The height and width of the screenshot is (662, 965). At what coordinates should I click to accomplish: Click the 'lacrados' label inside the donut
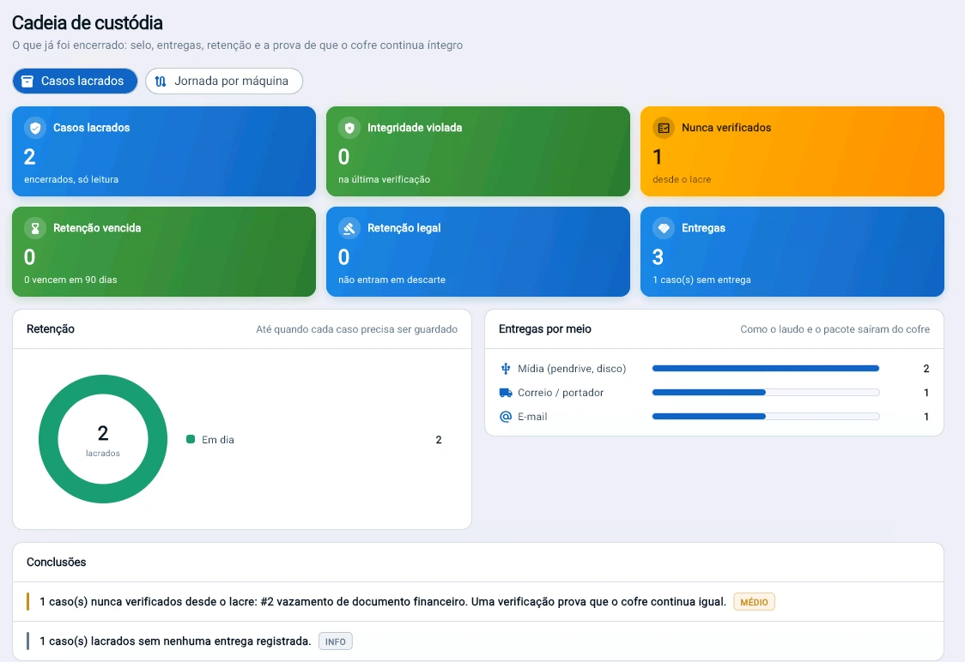click(103, 453)
